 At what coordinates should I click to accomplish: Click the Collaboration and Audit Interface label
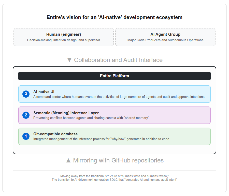pos(118,60)
